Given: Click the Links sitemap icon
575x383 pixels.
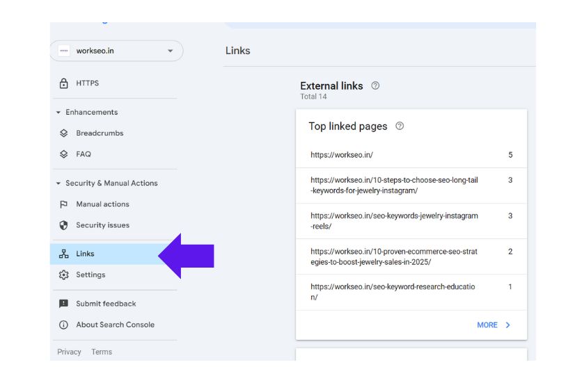Looking at the screenshot, I should tap(64, 254).
